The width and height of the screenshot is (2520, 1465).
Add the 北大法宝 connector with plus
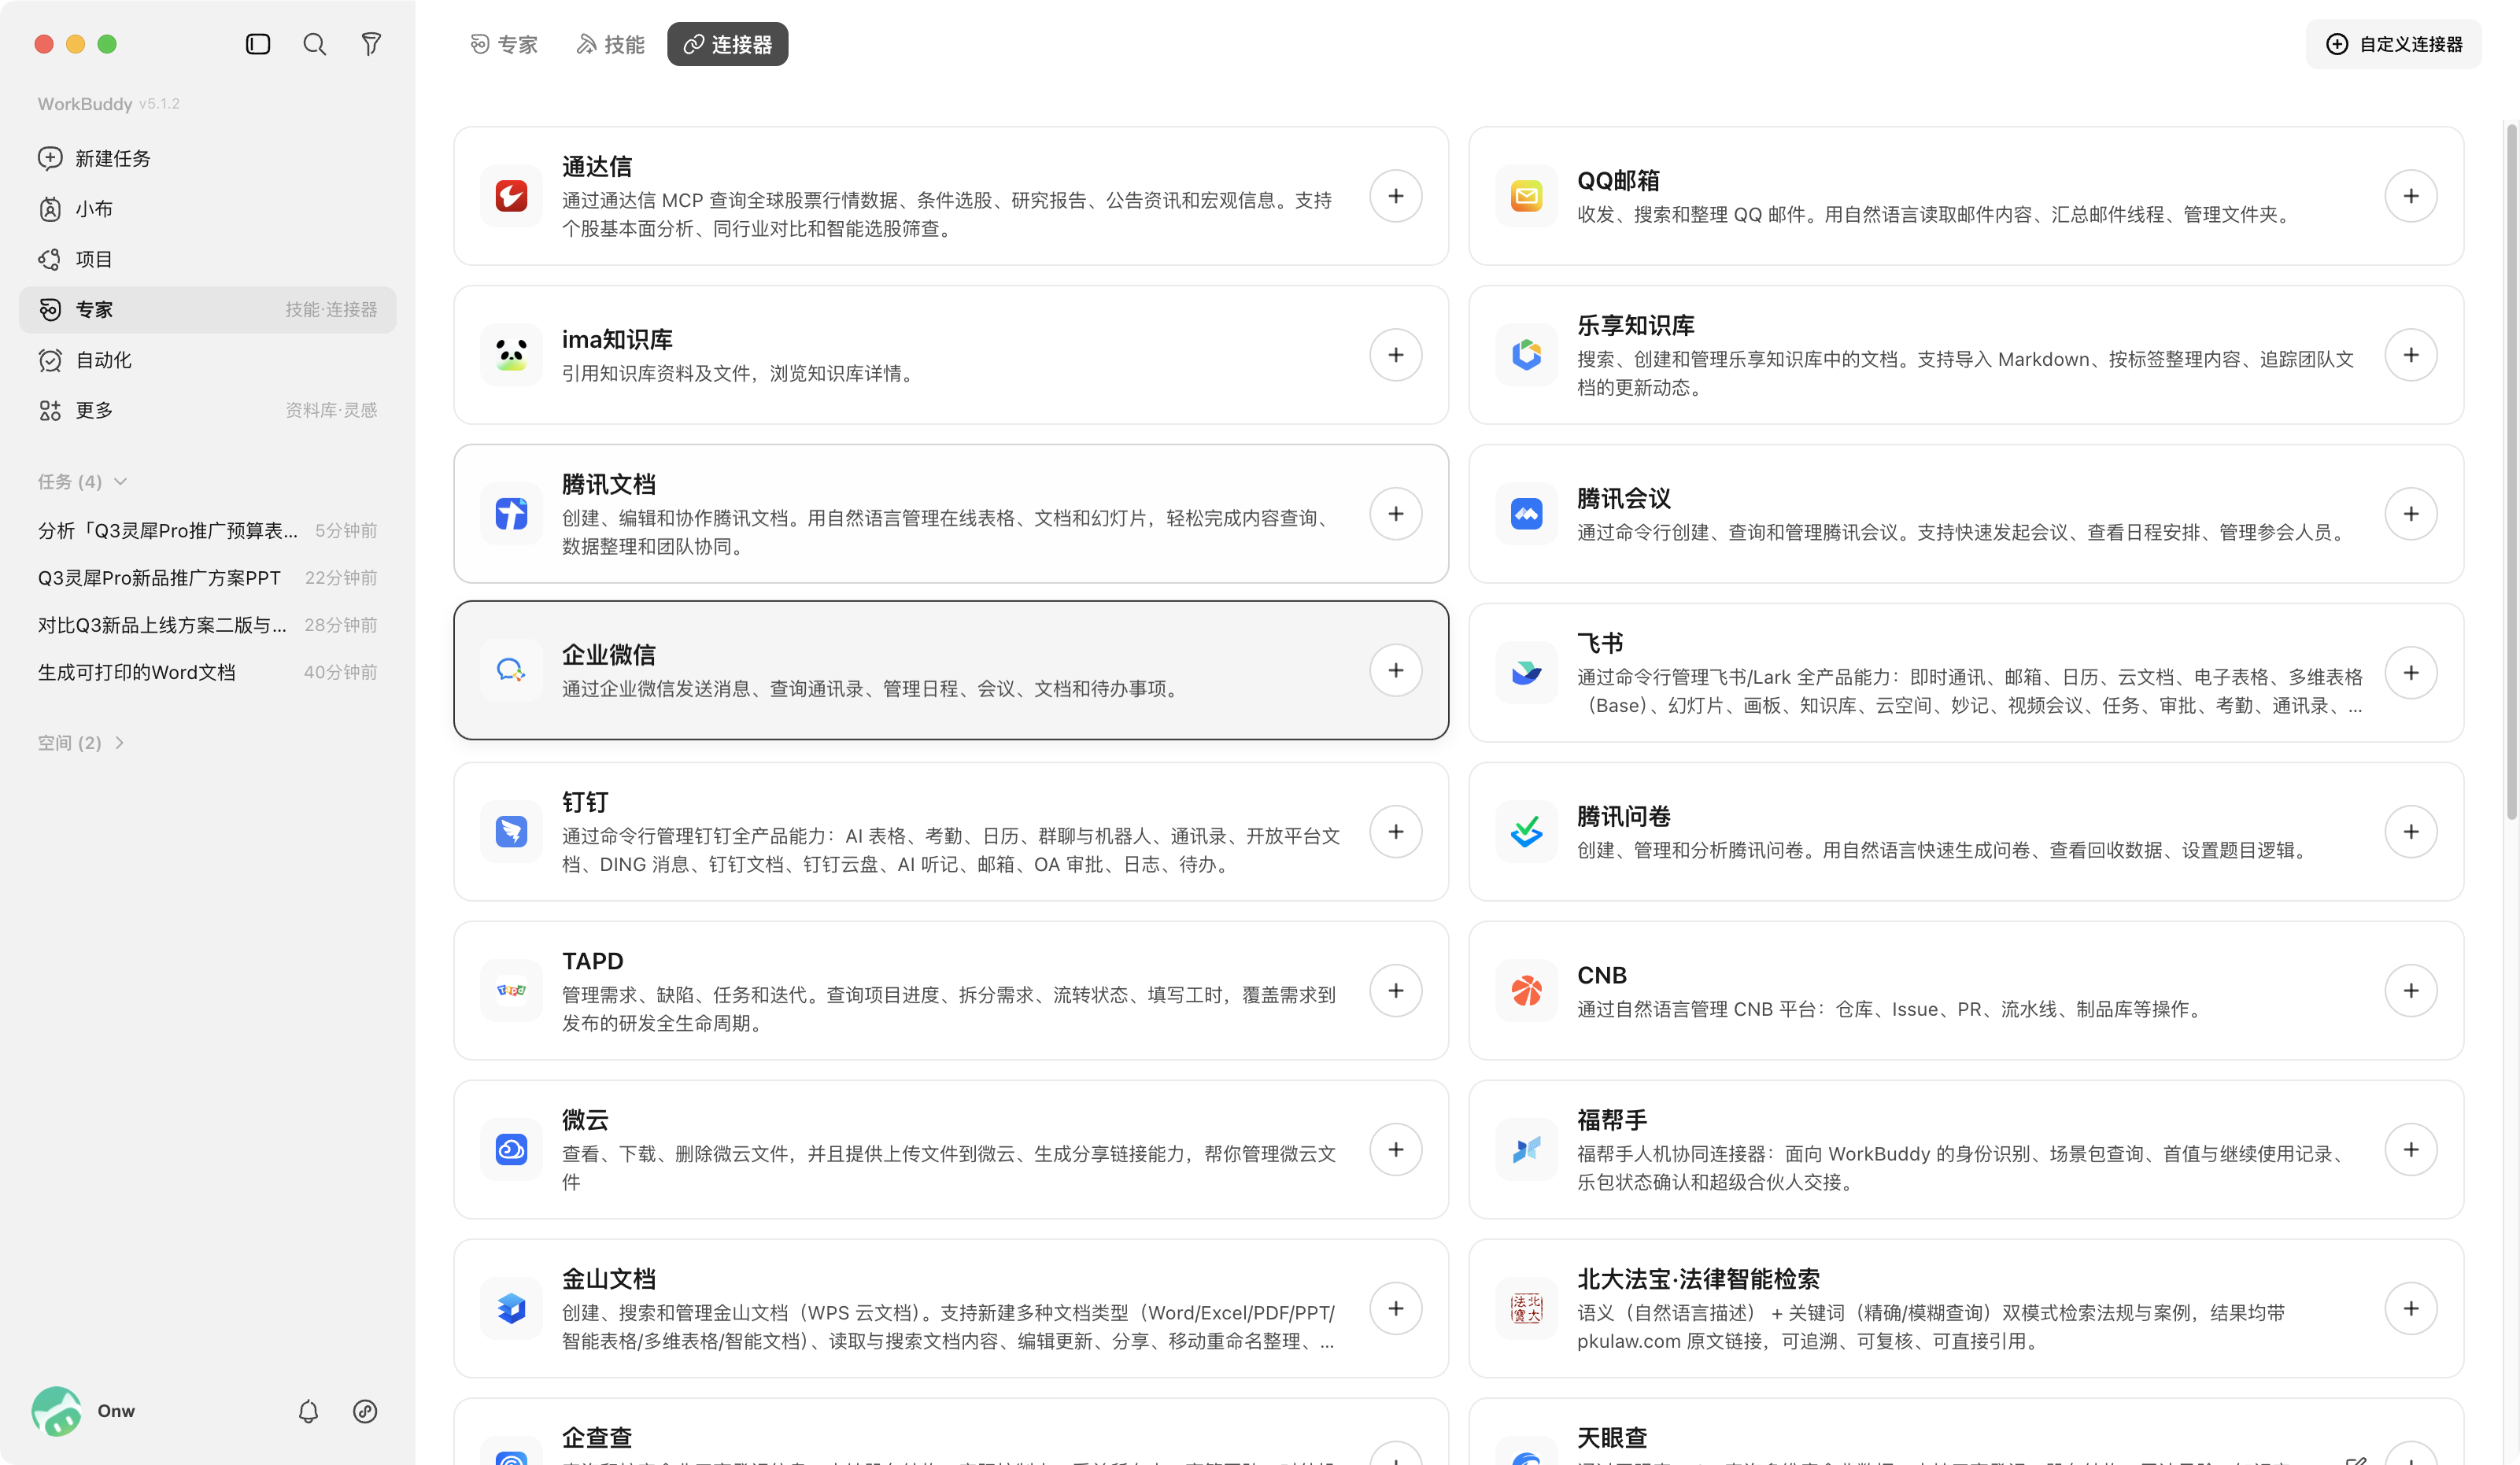[x=2411, y=1309]
